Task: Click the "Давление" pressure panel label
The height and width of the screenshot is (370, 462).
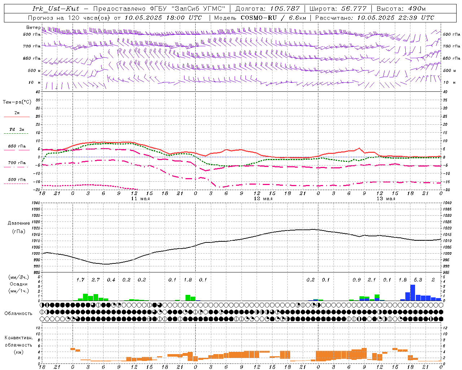Action: [19, 223]
